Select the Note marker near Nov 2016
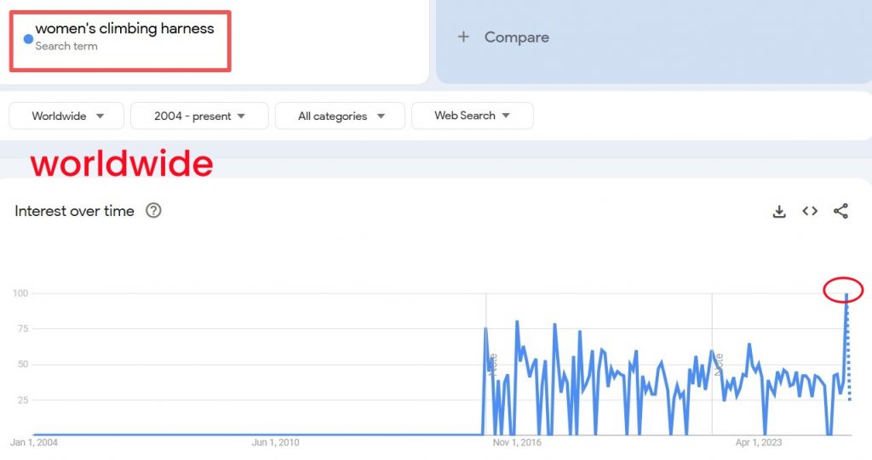This screenshot has width=872, height=460. pyautogui.click(x=493, y=365)
